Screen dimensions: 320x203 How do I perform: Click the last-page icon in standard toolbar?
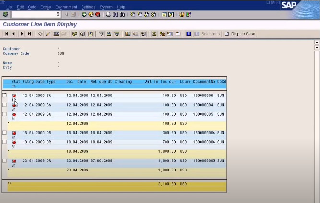click(x=154, y=14)
